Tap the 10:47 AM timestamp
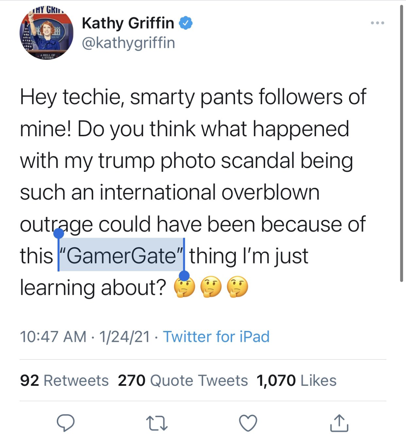The image size is (406, 441). 53,337
